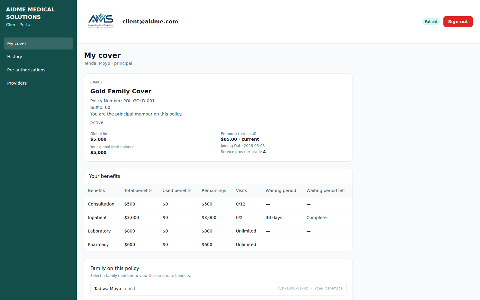
Task: Click the Used benefits column header
Action: click(x=177, y=190)
